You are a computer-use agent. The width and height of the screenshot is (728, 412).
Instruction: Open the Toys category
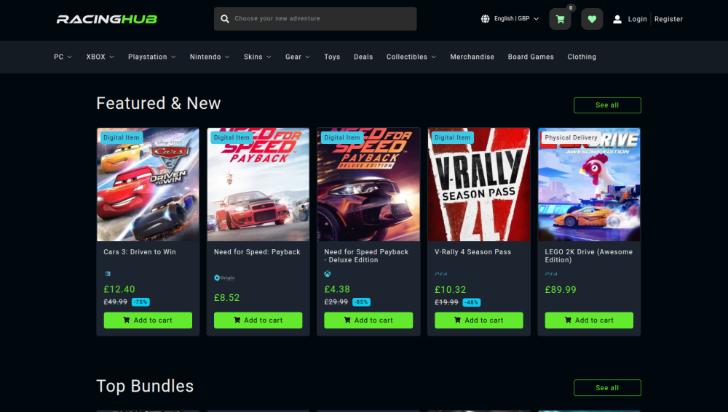click(x=332, y=57)
